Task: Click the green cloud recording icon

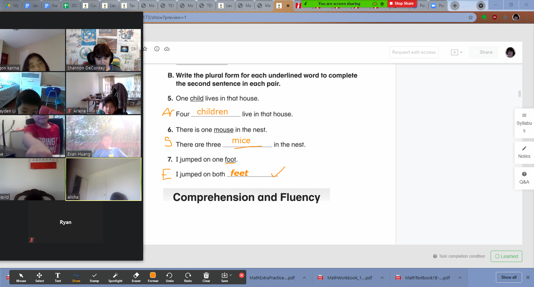Action: tap(375, 4)
